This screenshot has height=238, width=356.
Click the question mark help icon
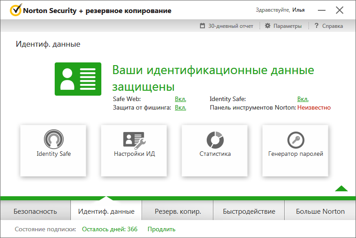click(316, 26)
